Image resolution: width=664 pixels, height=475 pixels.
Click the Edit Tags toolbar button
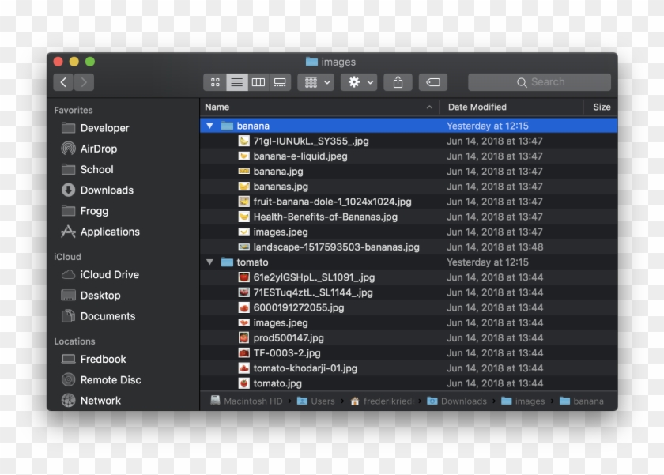(x=433, y=82)
